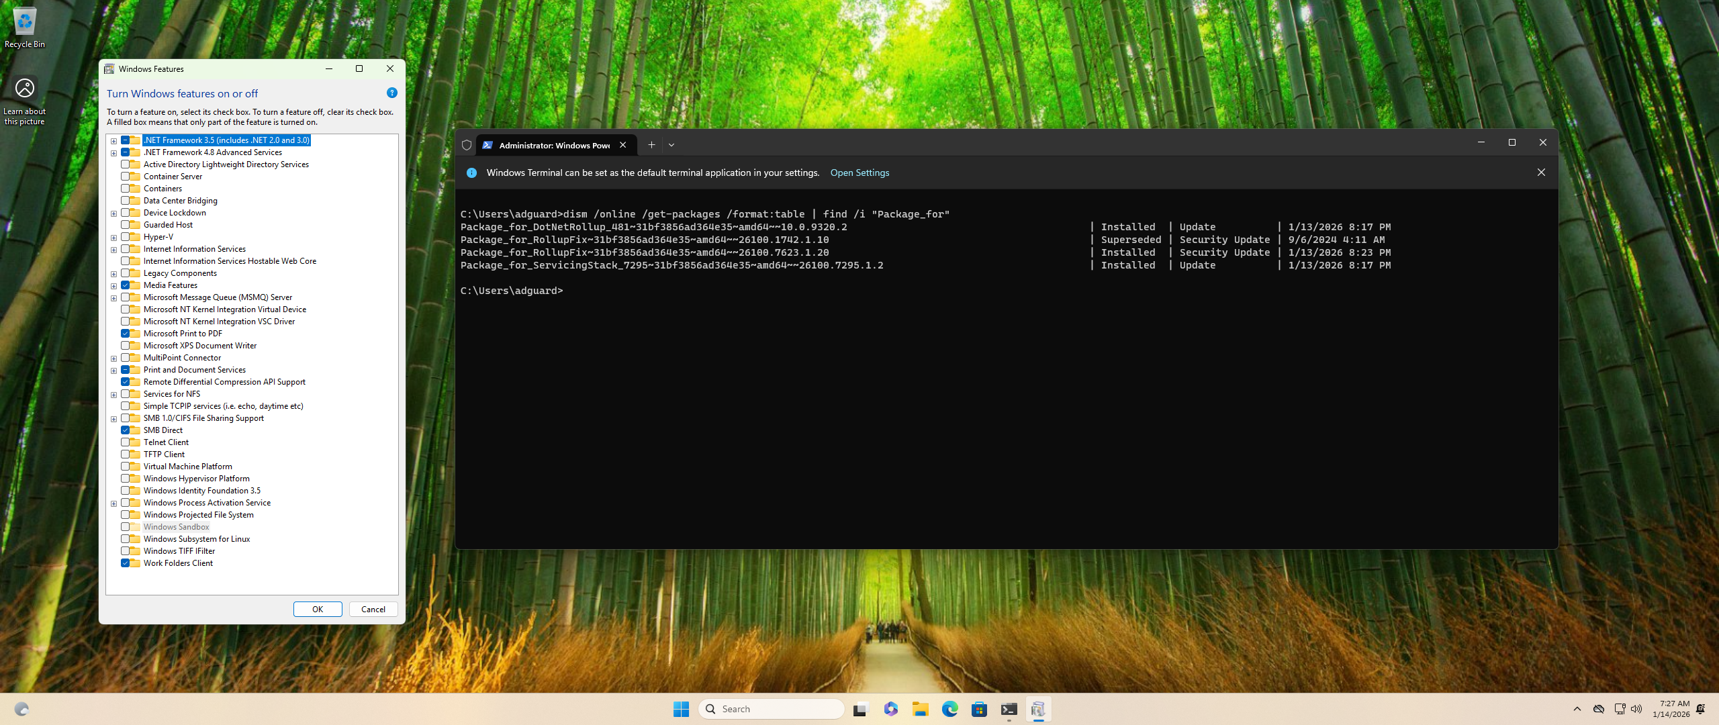Screen dimensions: 1719x725
Task: Open File Explorer from taskbar
Action: click(920, 709)
